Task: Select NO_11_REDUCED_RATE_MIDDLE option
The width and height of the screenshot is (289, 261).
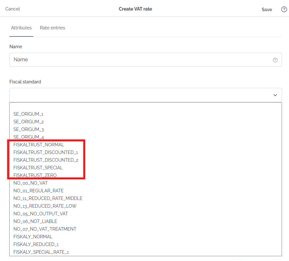Action: click(x=145, y=198)
